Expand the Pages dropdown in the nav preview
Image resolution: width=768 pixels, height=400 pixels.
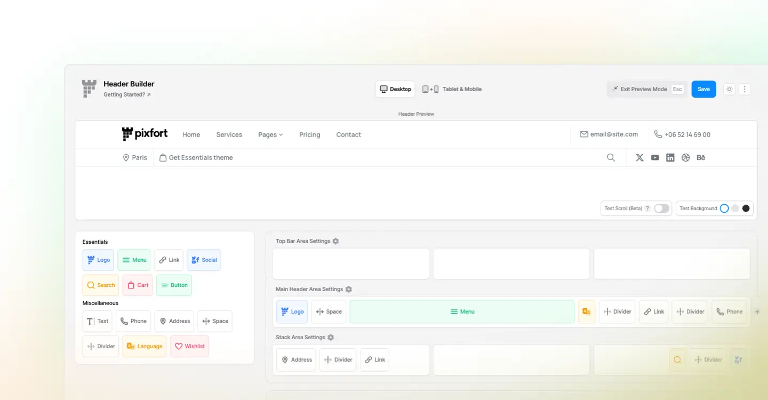(270, 134)
